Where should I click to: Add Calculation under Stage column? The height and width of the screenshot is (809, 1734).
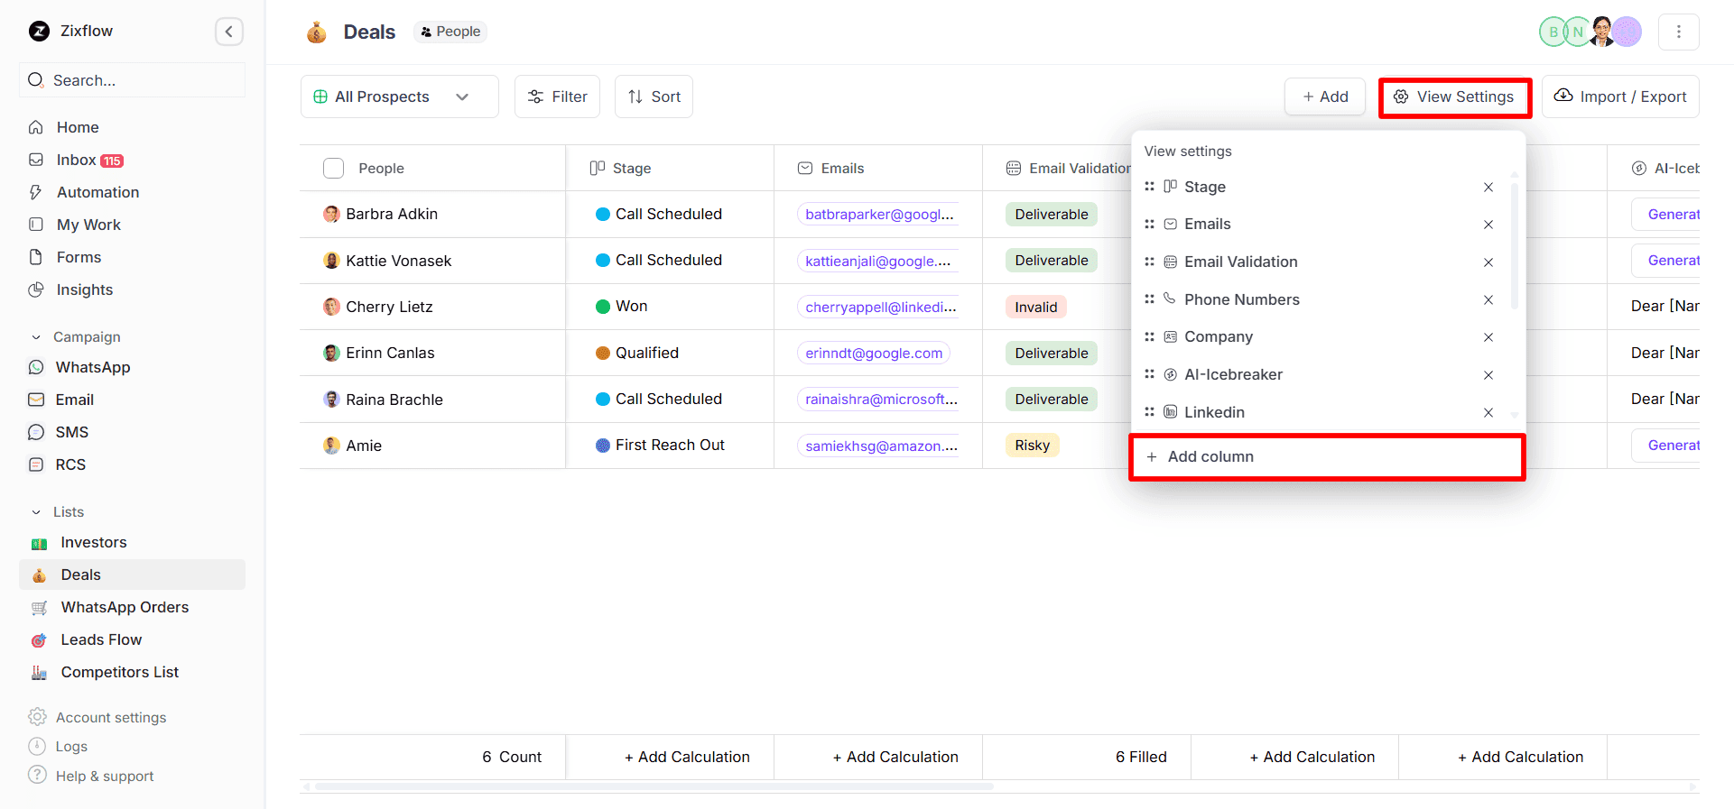pos(687,757)
